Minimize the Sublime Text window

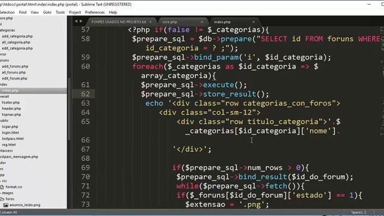369,4
